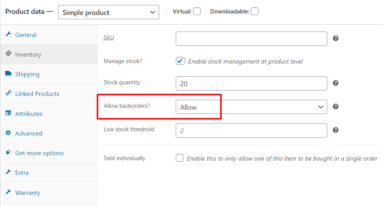Open the Simple product type dropdown
This screenshot has height=206, width=383.
point(108,12)
